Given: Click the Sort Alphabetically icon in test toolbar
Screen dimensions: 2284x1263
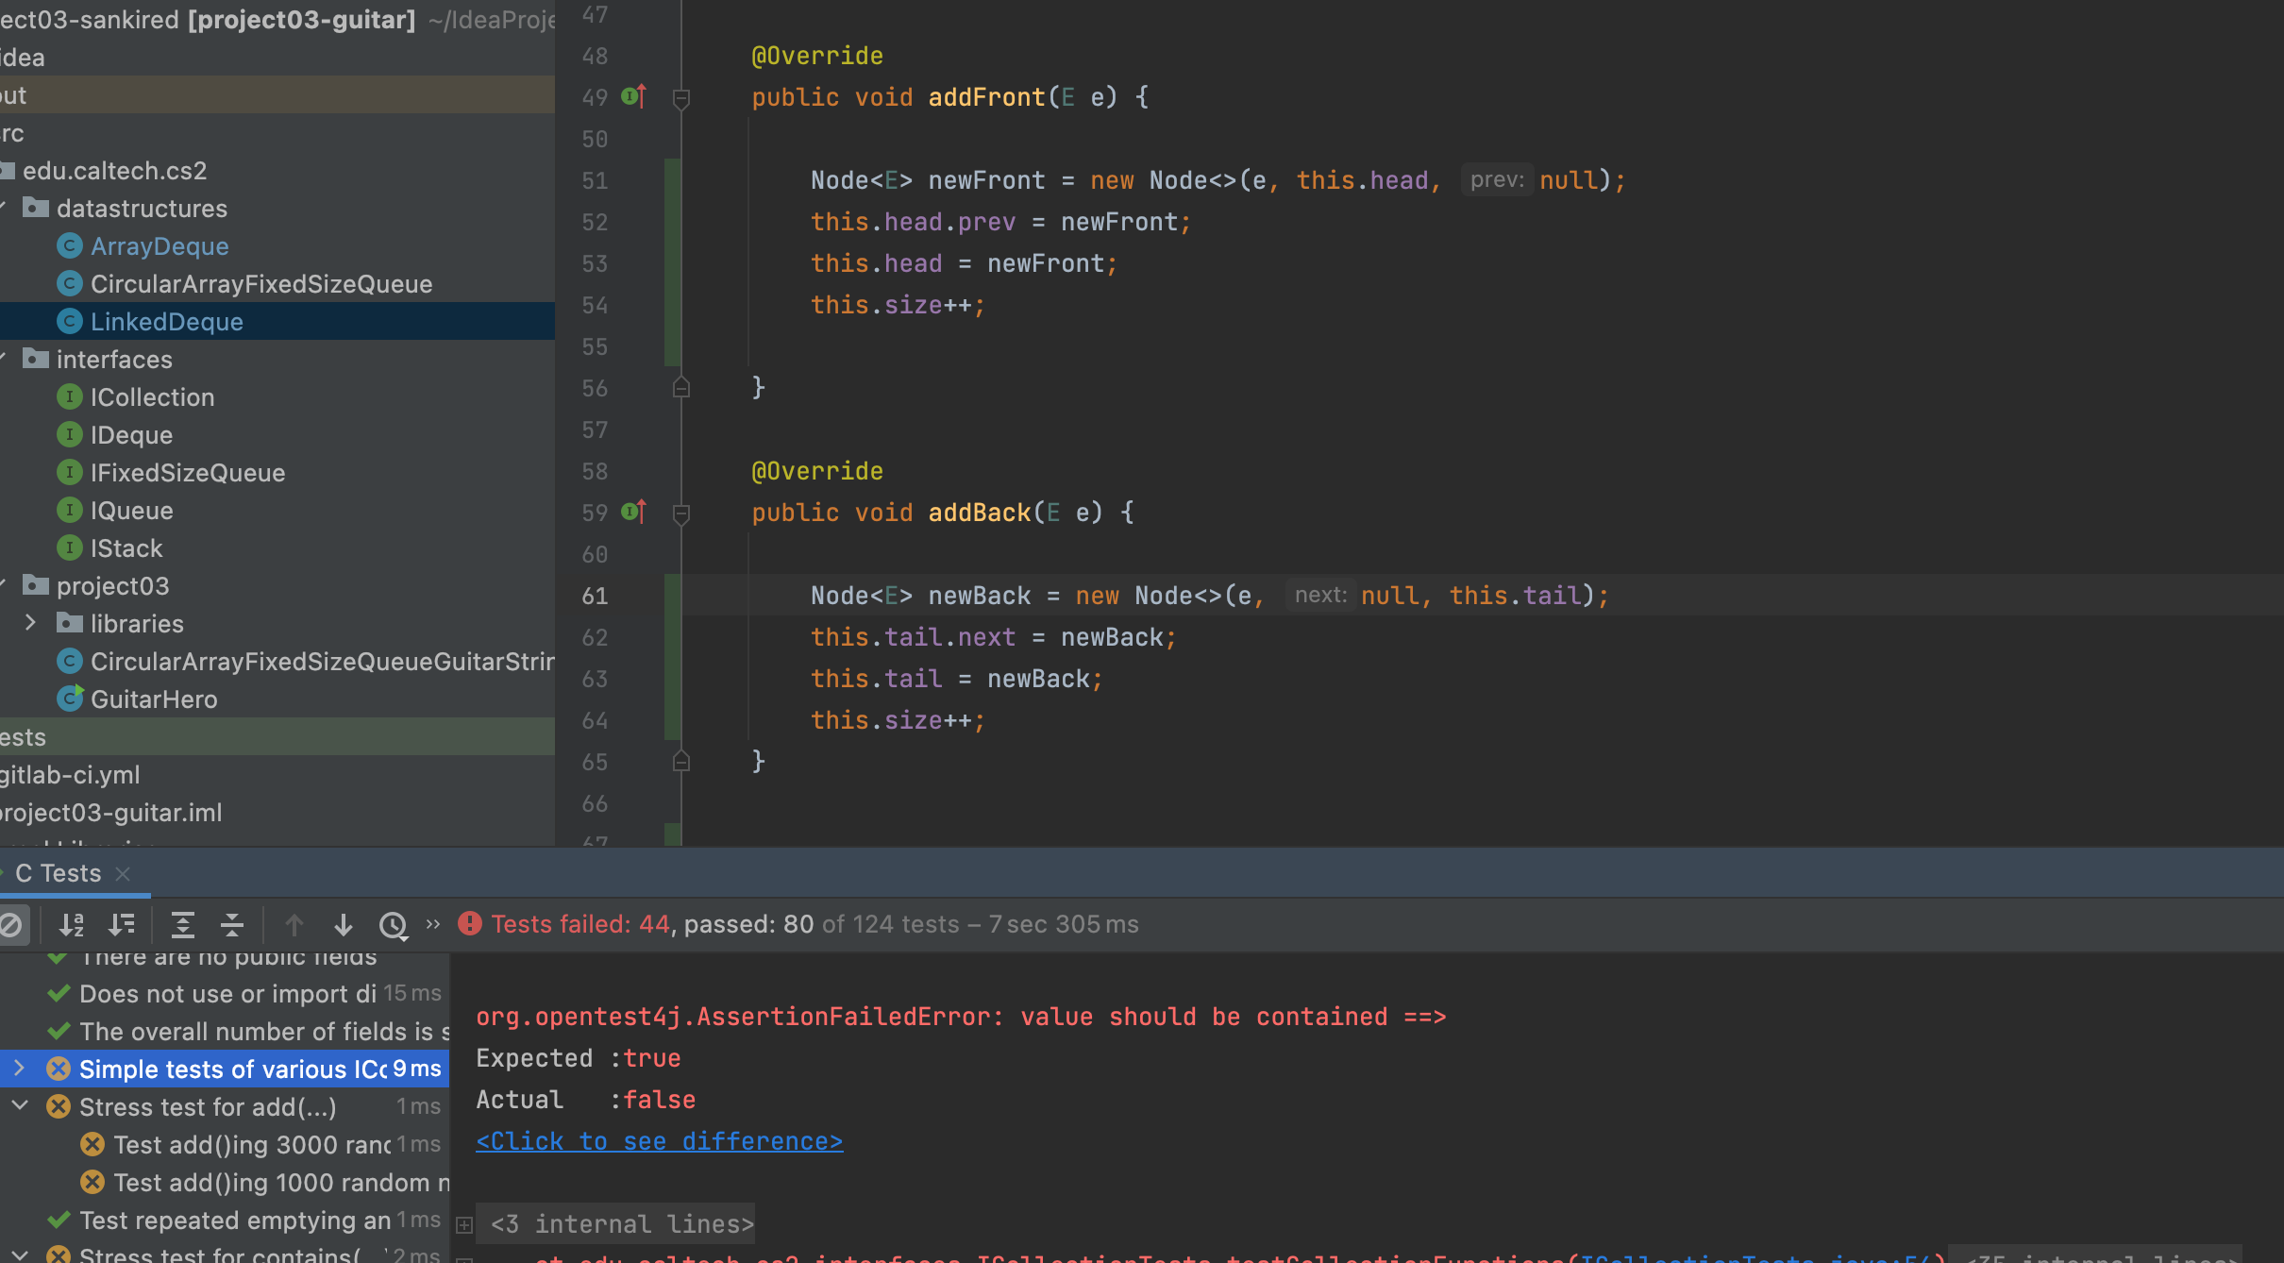Looking at the screenshot, I should 72,924.
